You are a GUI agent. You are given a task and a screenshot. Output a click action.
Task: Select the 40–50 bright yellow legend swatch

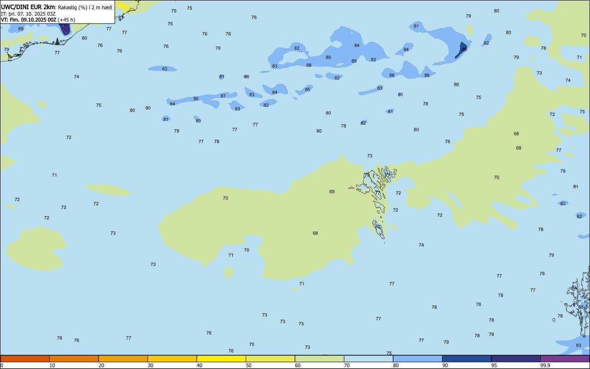point(221,358)
